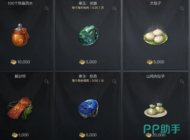Buy 解封符 for 1,000 coins

click(x=20, y=135)
